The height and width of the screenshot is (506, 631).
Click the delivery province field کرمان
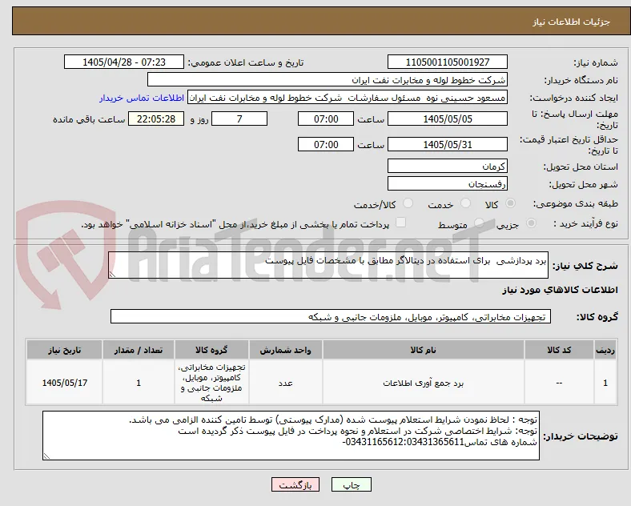click(x=448, y=166)
